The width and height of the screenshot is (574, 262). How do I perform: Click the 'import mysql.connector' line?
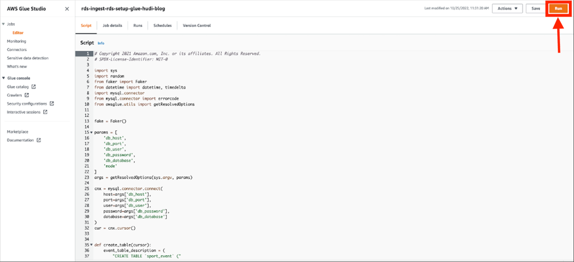click(x=119, y=93)
